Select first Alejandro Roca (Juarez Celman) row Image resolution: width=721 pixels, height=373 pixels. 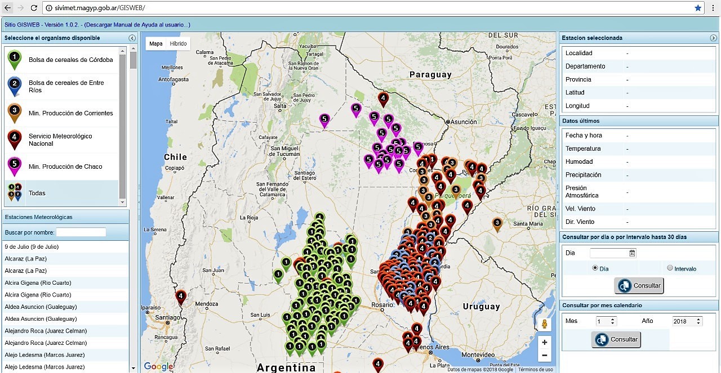(x=65, y=331)
